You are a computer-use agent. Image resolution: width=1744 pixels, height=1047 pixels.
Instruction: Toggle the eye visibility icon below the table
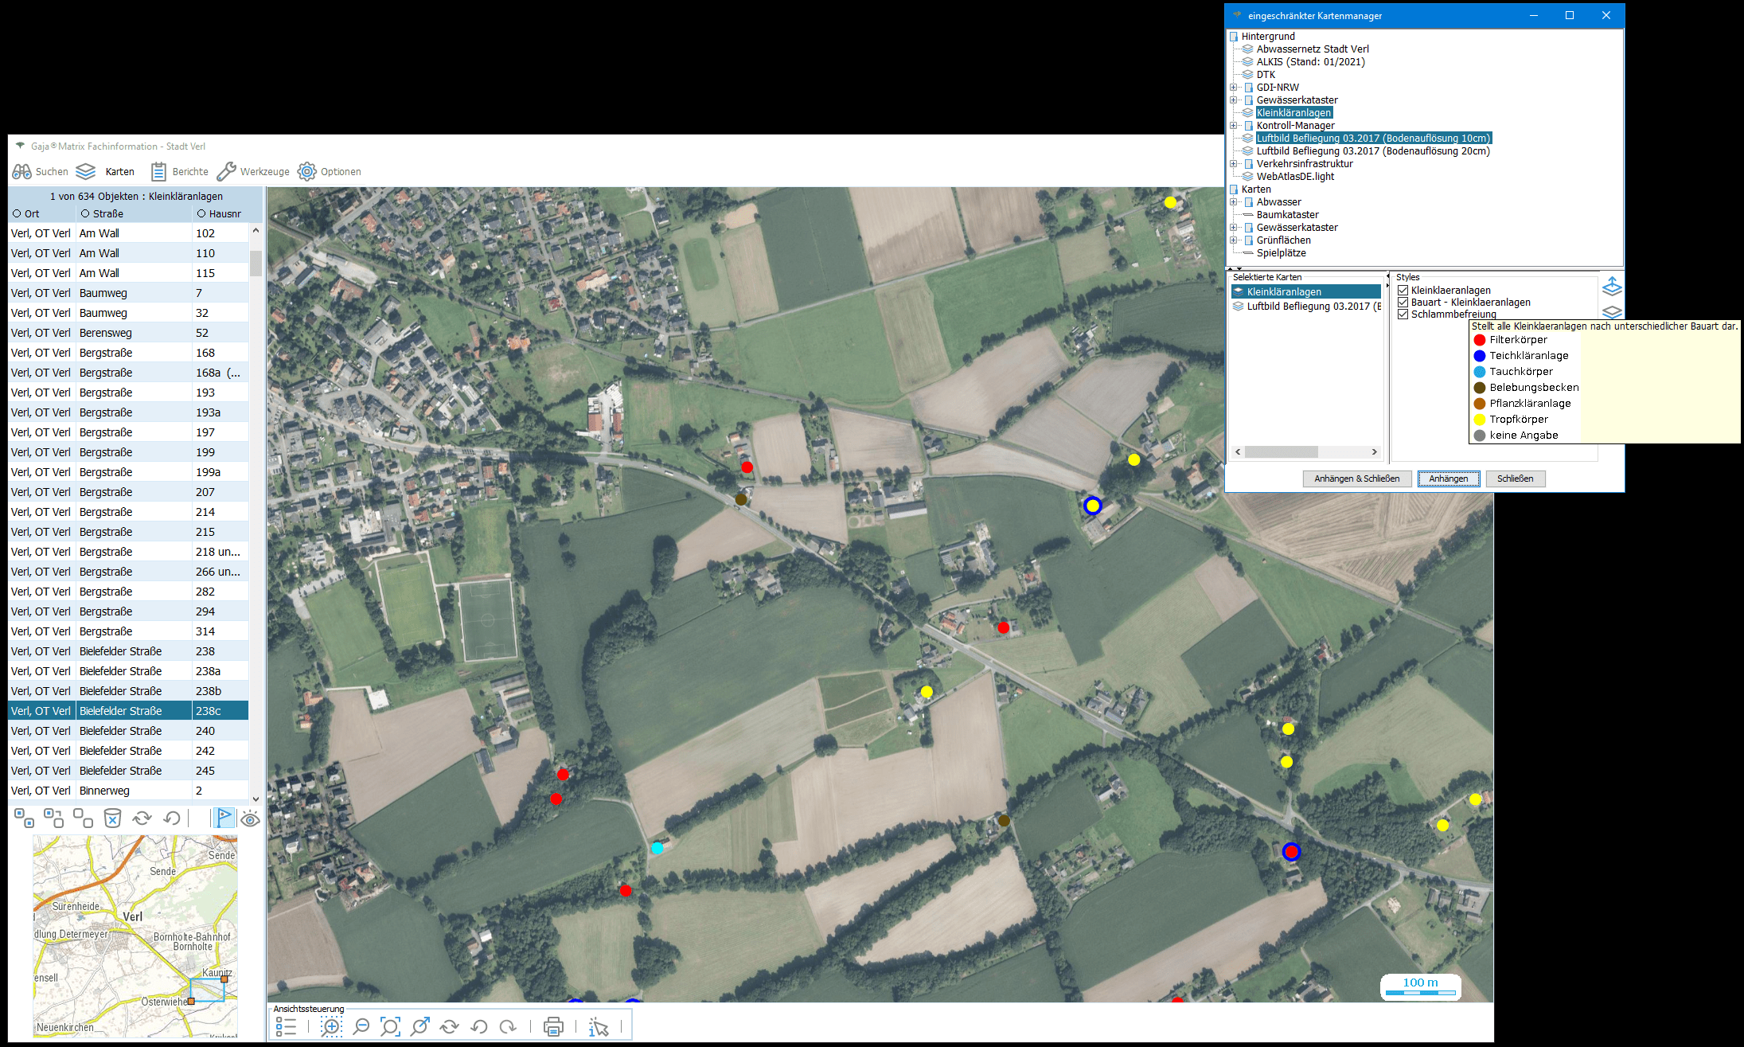click(250, 818)
